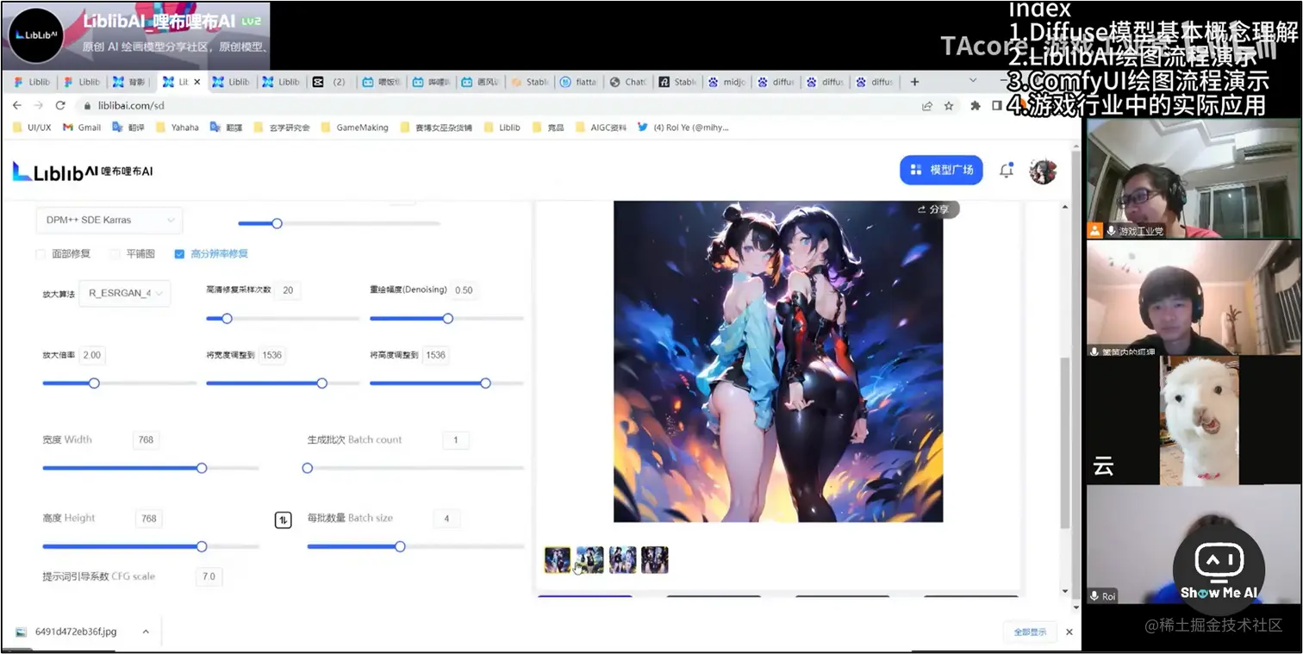Reload the liblibai.com page

[x=60, y=105]
